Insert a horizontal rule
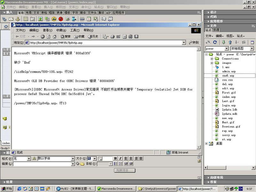Viewport: 256px width, 192px height. coord(82,19)
